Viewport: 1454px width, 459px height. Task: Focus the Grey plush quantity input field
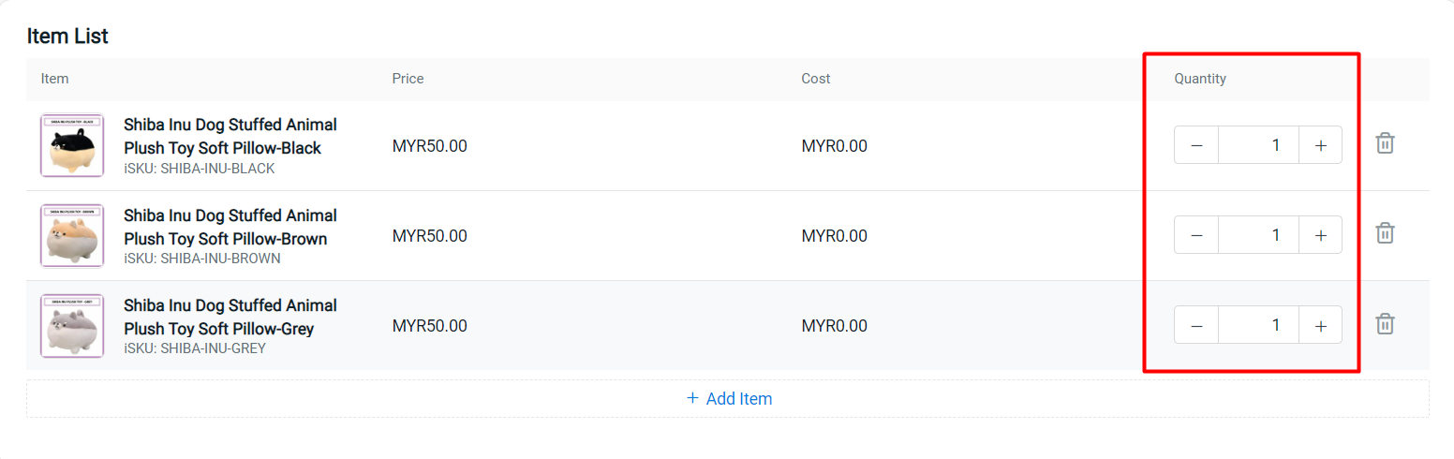pyautogui.click(x=1258, y=325)
